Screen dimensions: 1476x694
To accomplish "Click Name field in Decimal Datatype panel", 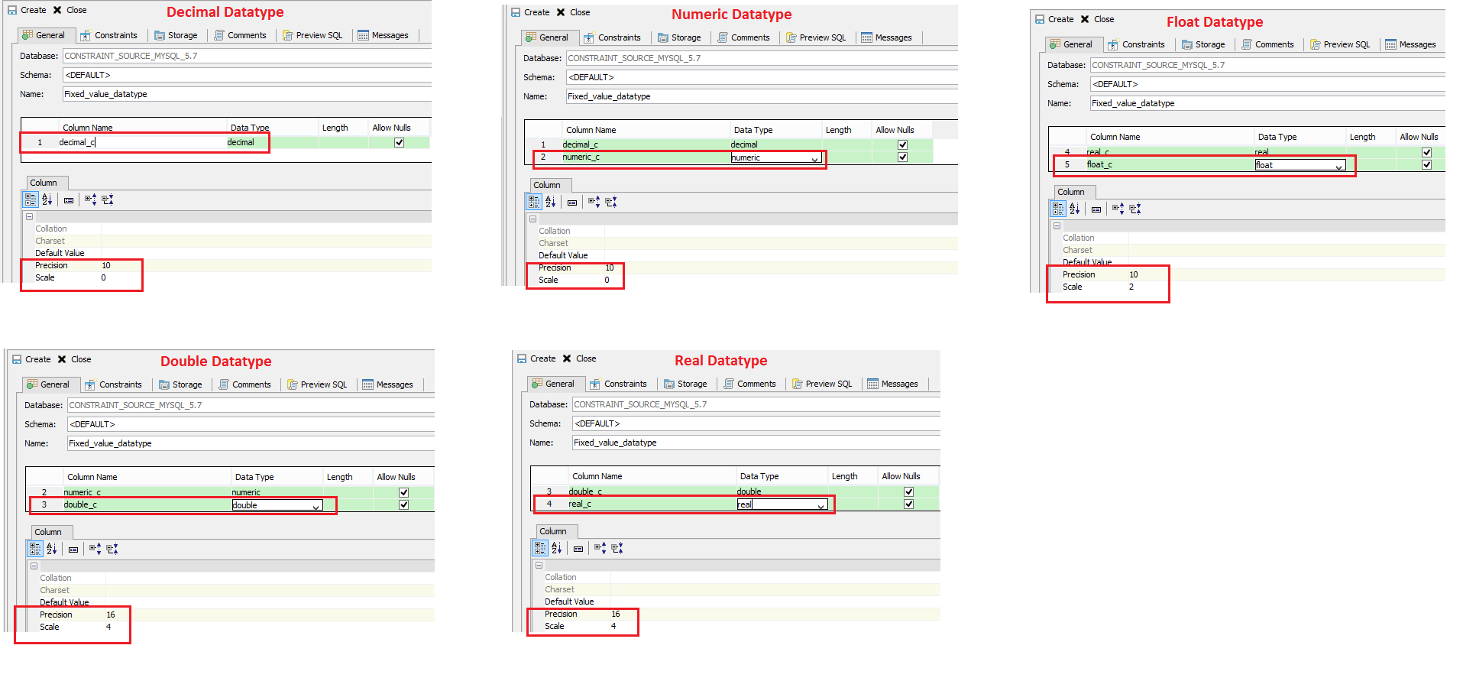I will 247,94.
